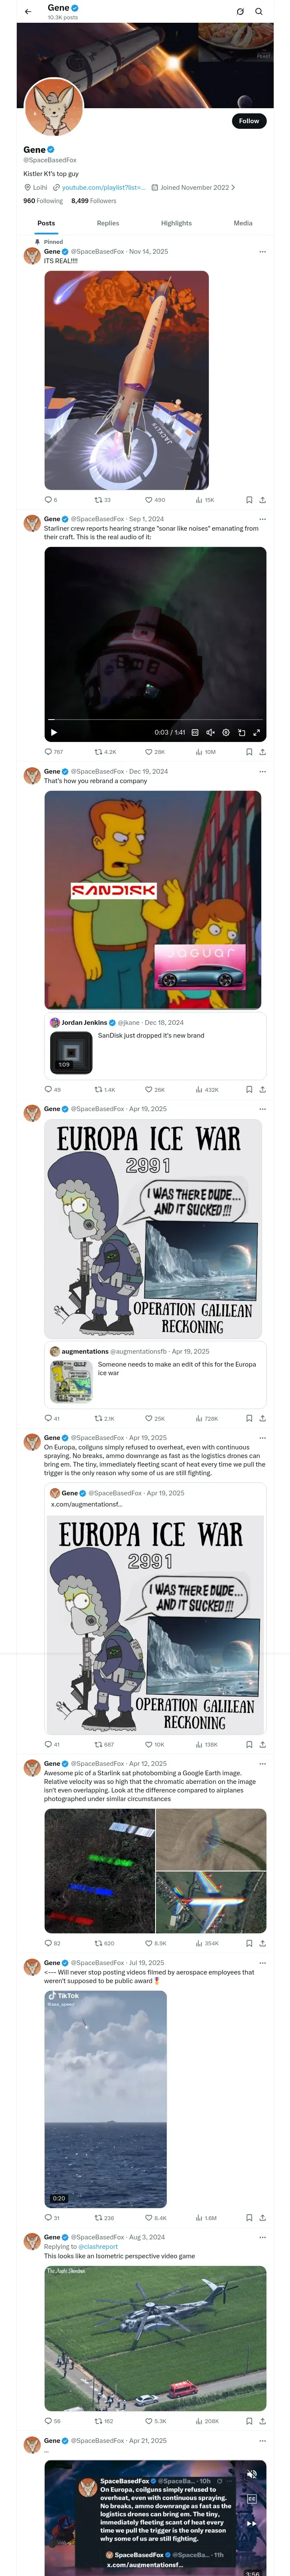Click the Grok icon in the header

[240, 12]
